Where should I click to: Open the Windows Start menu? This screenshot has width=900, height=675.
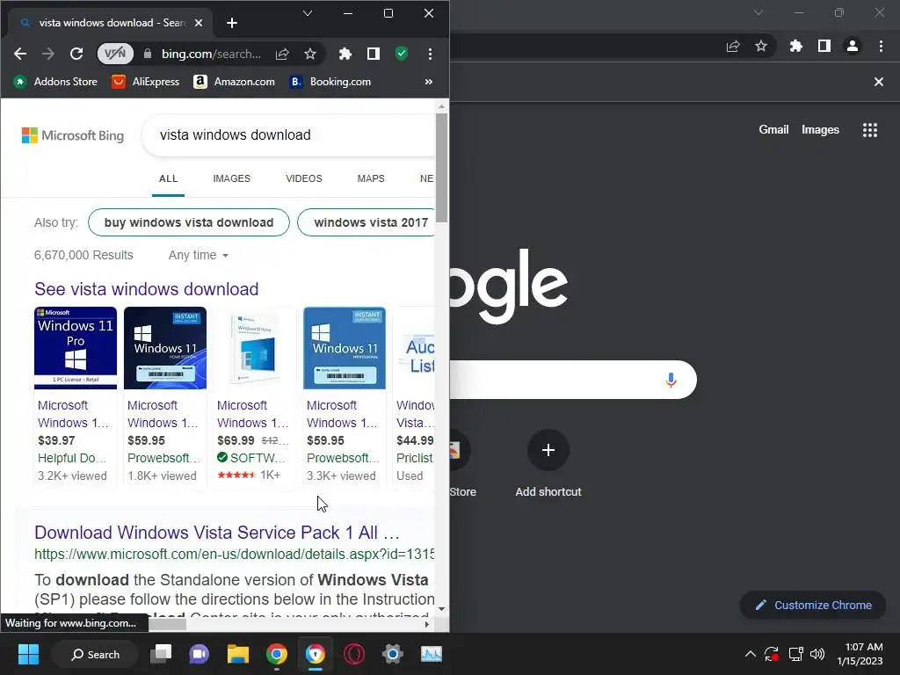click(x=28, y=654)
